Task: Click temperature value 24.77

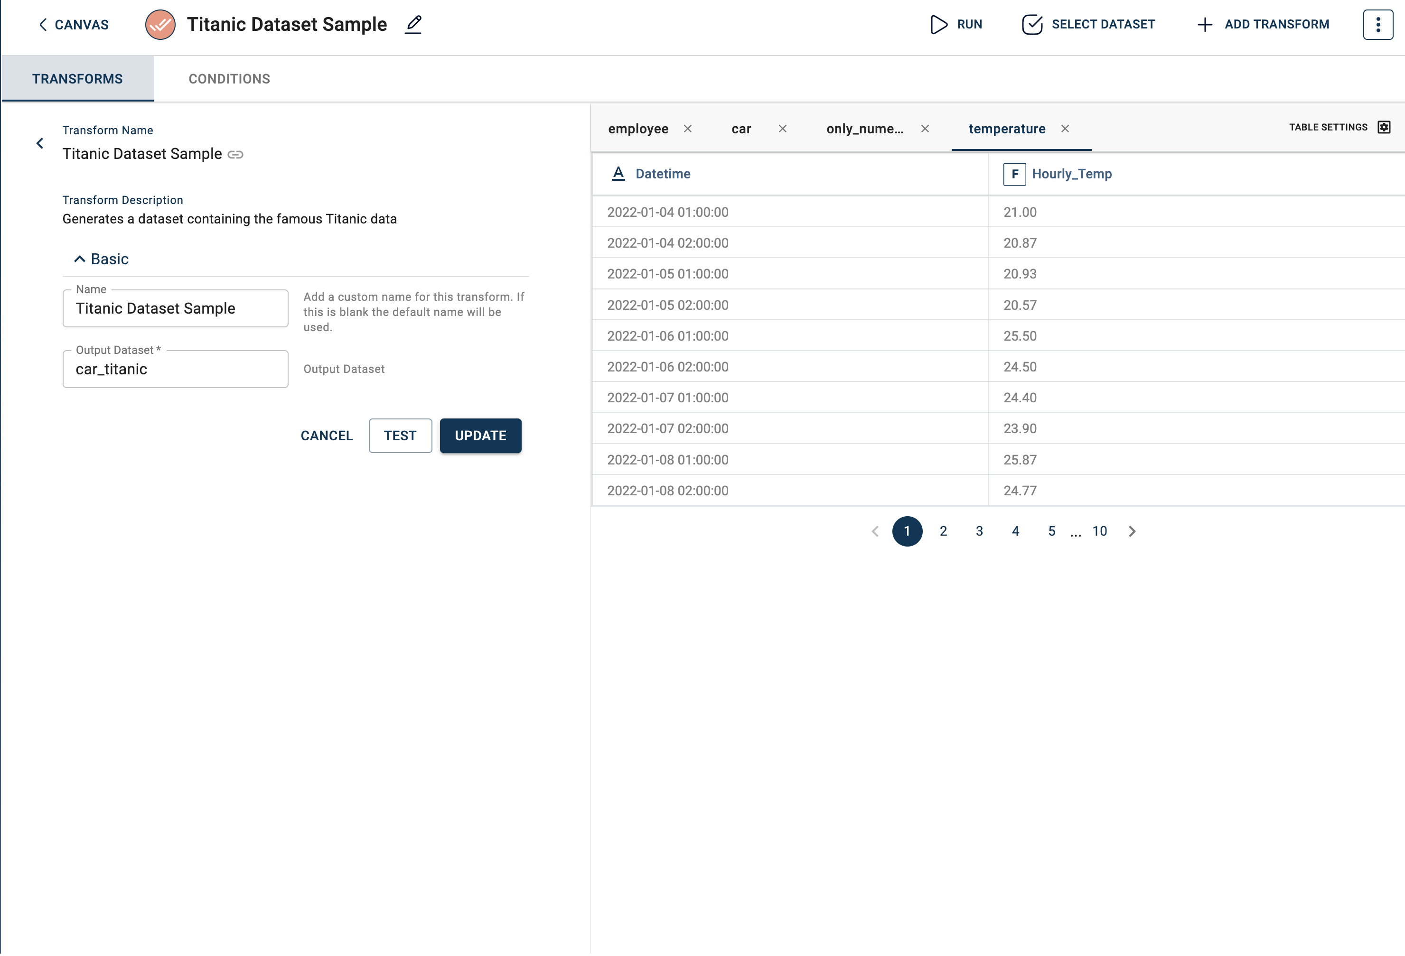Action: 1020,491
